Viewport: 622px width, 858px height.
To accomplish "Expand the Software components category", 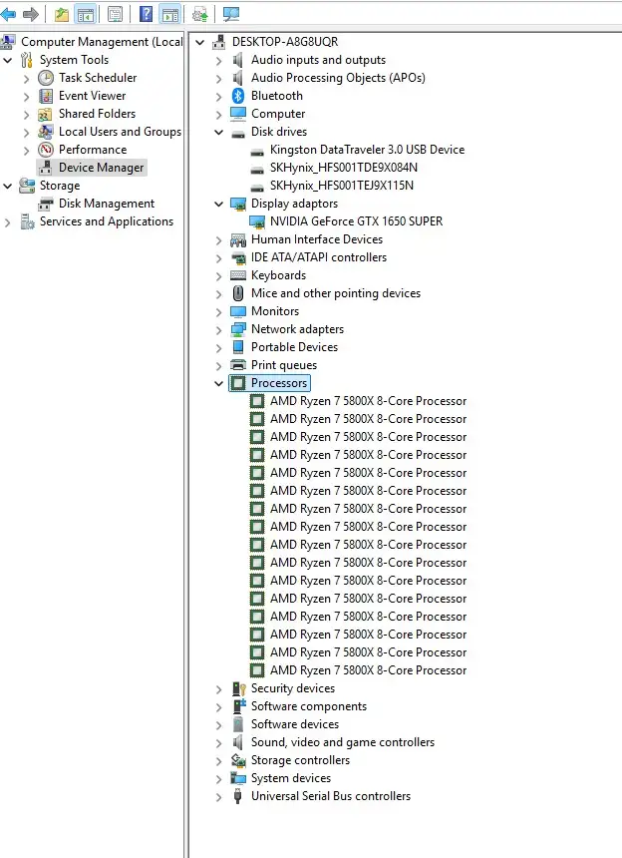I will pyautogui.click(x=218, y=707).
